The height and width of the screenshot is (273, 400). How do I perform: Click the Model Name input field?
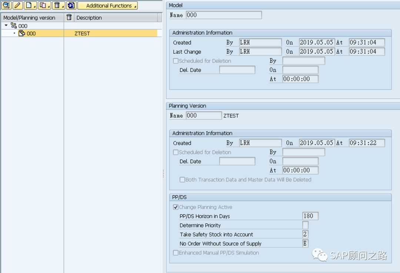(x=224, y=15)
